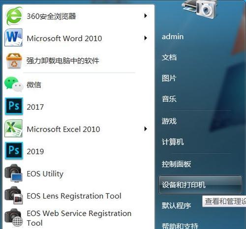Click the uninstall software trash icon
The width and height of the screenshot is (246, 229).
pyautogui.click(x=14, y=60)
